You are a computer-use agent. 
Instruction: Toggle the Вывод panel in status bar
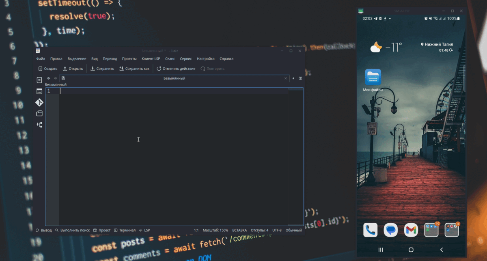tap(43, 230)
